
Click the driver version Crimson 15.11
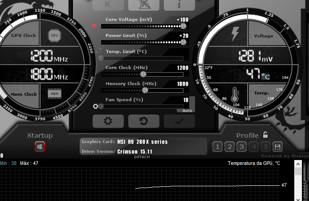(135, 152)
